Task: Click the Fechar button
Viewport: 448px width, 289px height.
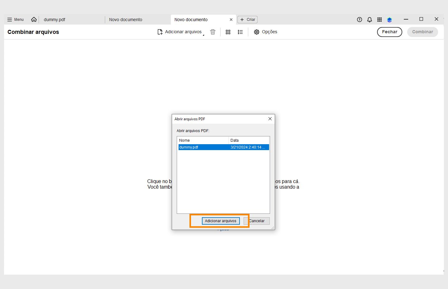Action: click(x=390, y=32)
